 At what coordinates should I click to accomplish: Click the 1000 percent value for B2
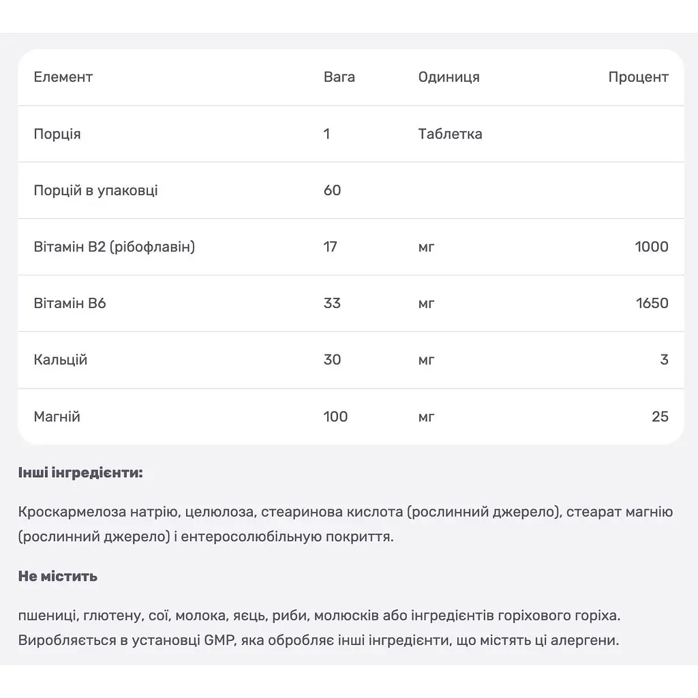pos(651,247)
